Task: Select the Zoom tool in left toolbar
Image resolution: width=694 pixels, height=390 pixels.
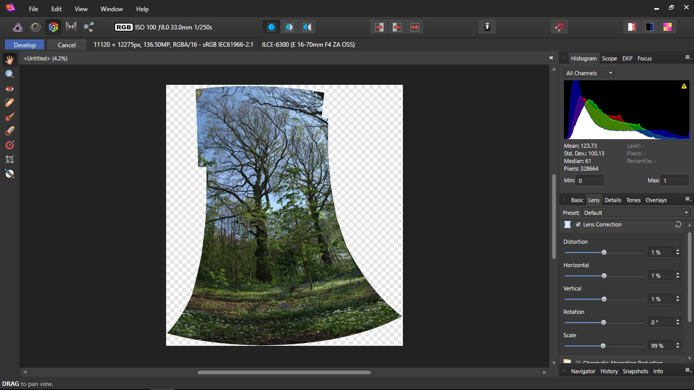Action: pyautogui.click(x=9, y=74)
